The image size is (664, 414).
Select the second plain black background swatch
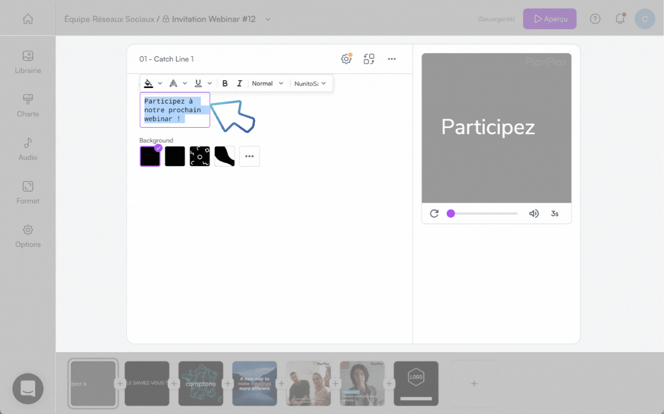tap(175, 156)
